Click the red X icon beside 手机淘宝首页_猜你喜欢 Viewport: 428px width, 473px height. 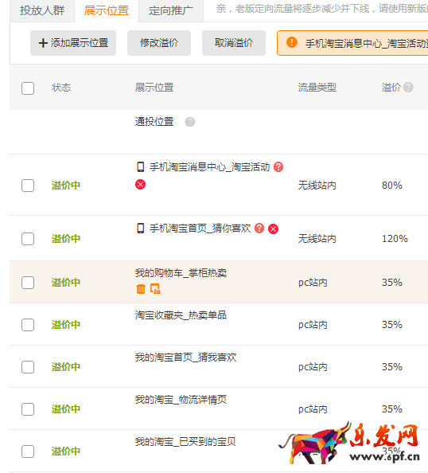[x=274, y=229]
